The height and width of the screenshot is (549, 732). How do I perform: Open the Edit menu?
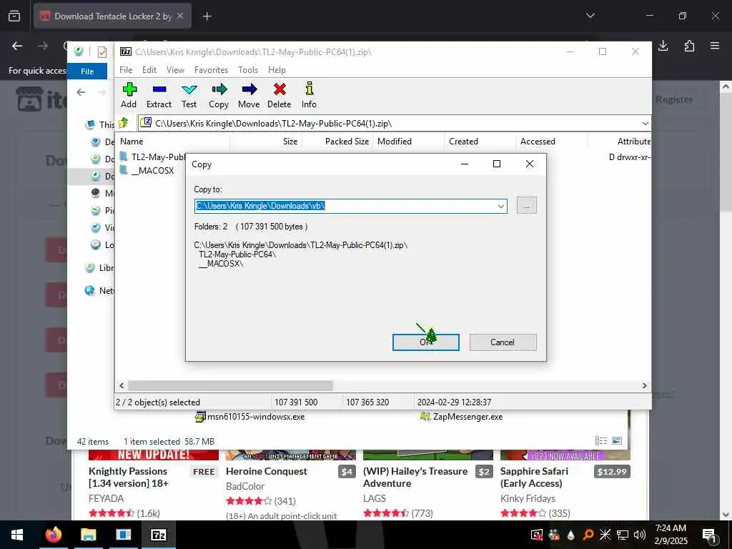click(149, 70)
